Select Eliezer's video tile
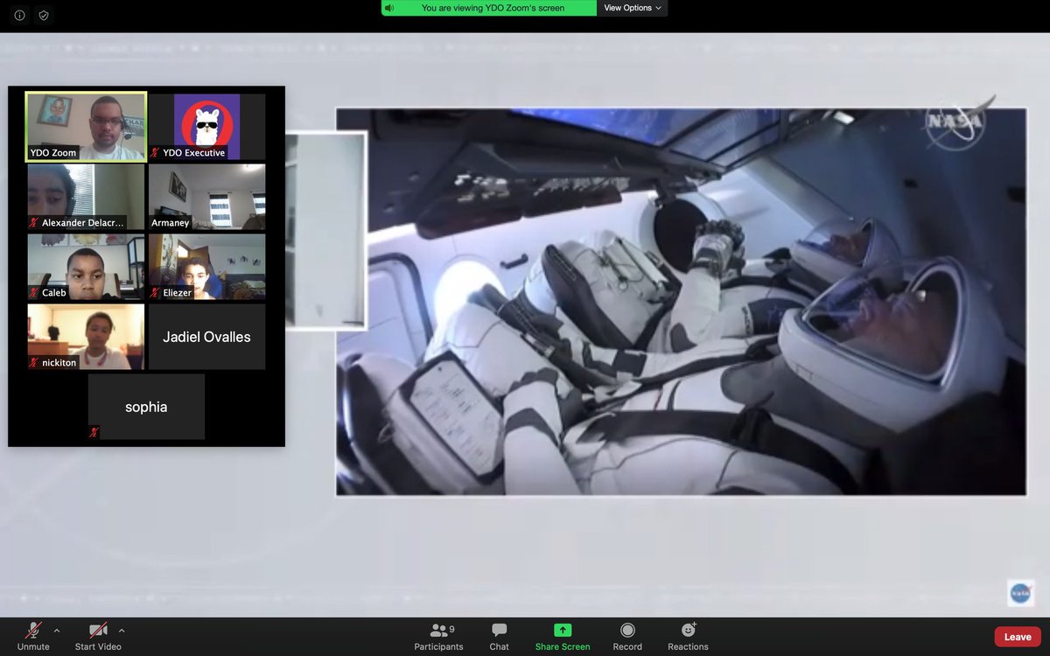 coord(207,267)
